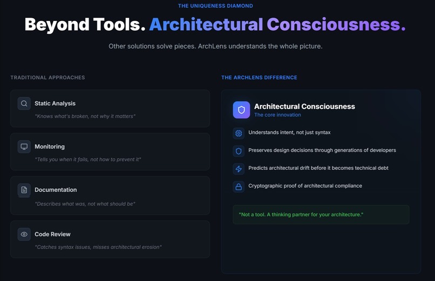The image size is (435, 281).
Task: Click "Understands intent, not just syntax" text
Action: [289, 133]
